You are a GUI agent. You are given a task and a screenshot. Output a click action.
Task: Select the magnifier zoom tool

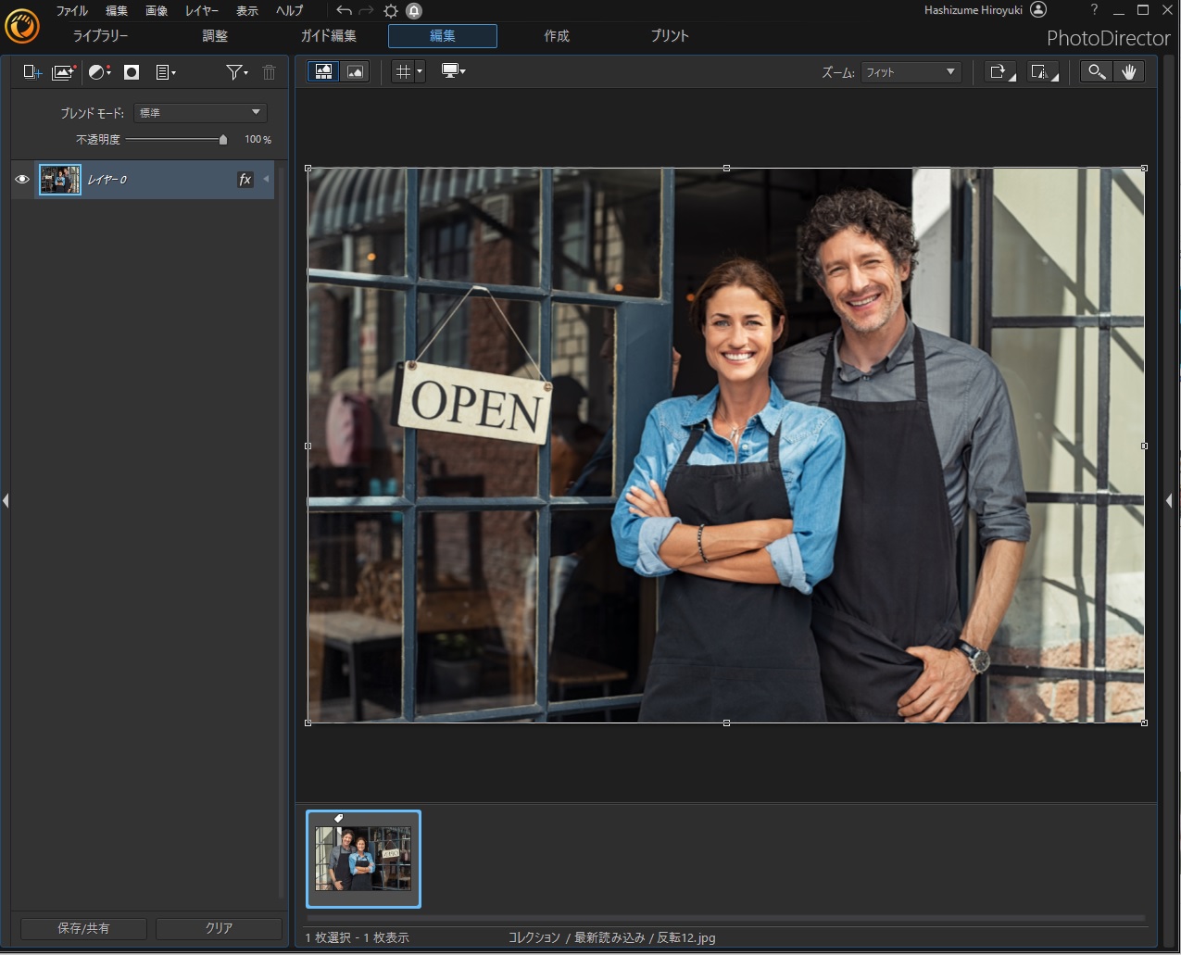[1097, 72]
